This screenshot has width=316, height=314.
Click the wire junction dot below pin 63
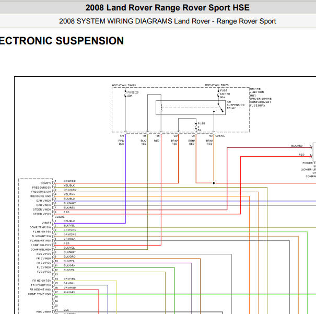(214, 183)
